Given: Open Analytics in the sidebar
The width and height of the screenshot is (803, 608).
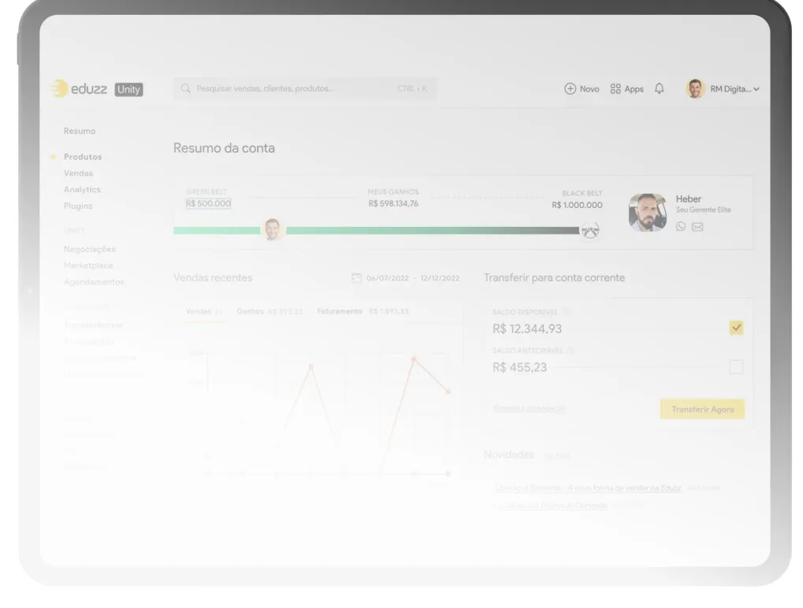Looking at the screenshot, I should pos(82,189).
